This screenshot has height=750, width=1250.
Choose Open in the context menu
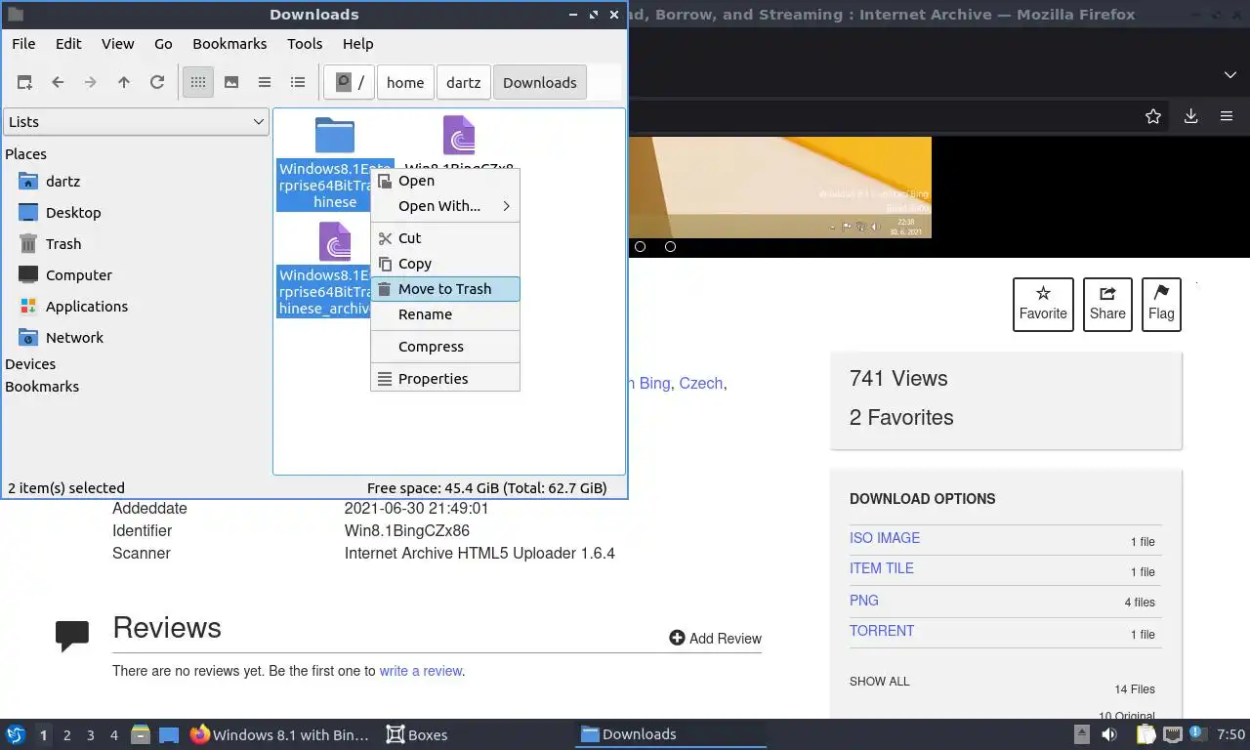445,181
